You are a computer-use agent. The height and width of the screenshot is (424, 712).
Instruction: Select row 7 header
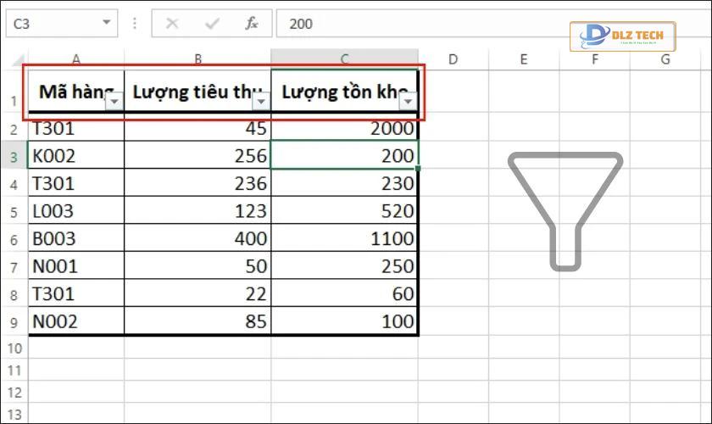14,266
